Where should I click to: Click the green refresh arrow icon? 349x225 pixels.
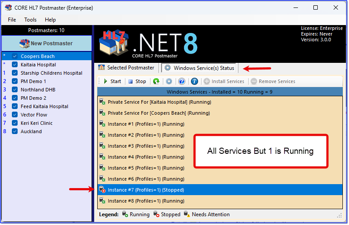point(156,81)
